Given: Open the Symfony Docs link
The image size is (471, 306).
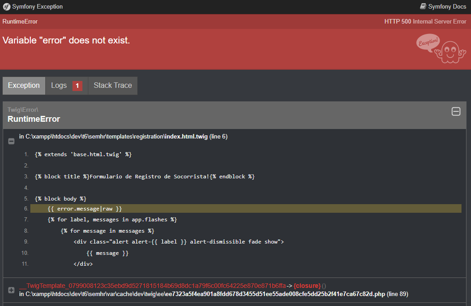Looking at the screenshot, I should (x=447, y=7).
